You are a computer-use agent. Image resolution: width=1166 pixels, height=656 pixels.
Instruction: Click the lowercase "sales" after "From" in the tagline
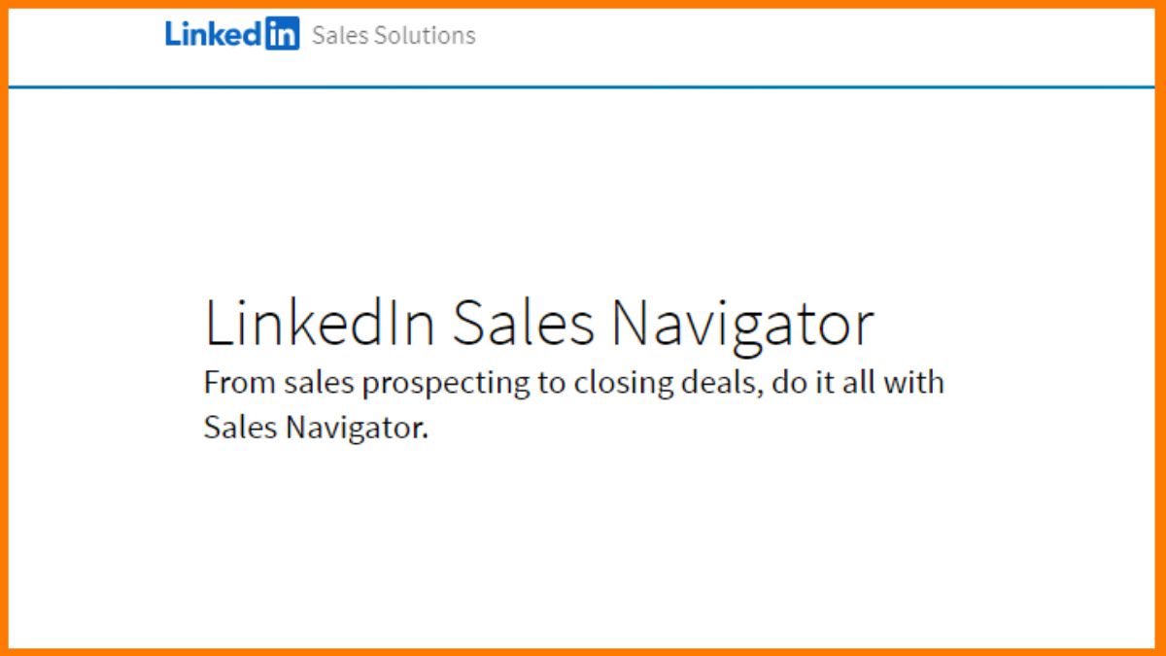(310, 382)
